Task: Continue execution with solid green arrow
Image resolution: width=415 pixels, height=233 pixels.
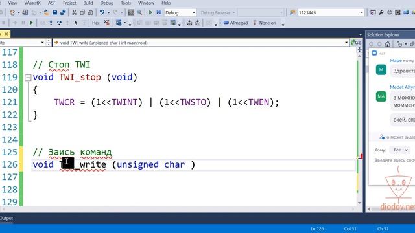Action: coord(31,23)
